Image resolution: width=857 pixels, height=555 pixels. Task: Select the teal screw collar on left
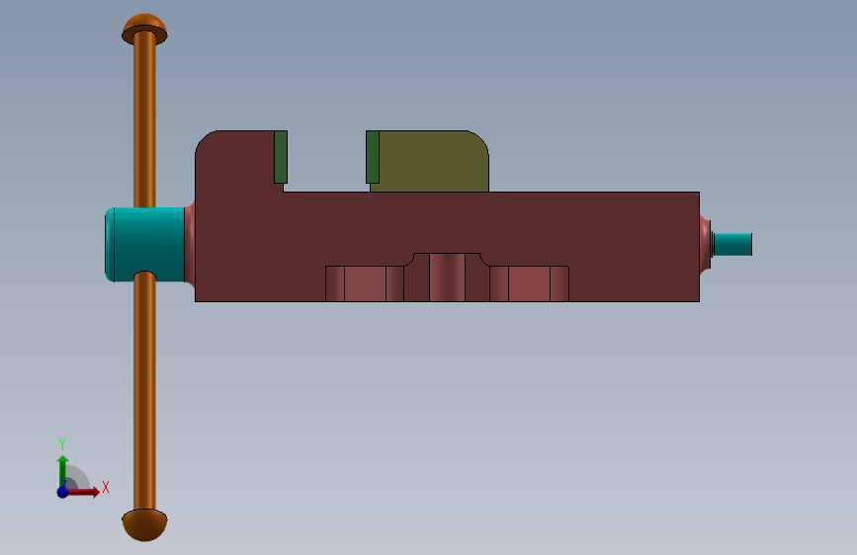144,244
